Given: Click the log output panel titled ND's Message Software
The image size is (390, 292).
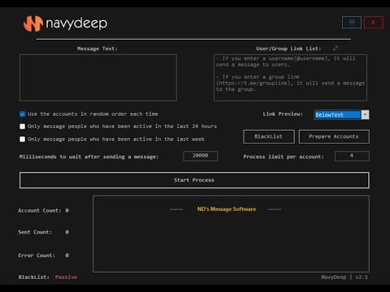Looking at the screenshot, I should click(231, 234).
